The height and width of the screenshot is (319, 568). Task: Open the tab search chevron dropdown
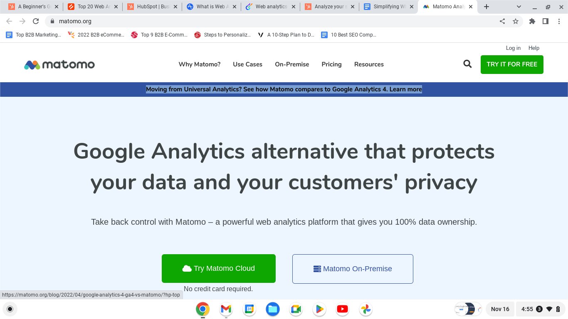[x=518, y=7]
